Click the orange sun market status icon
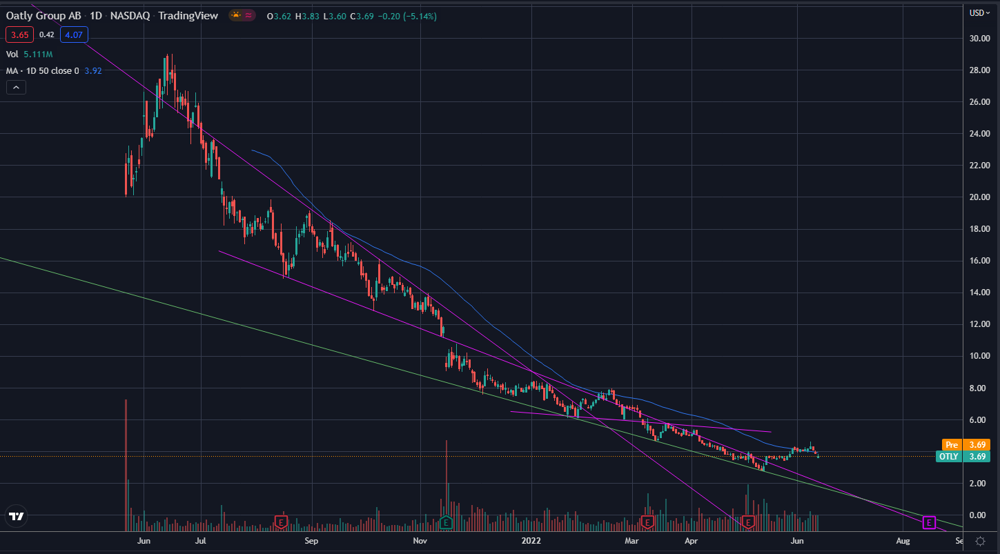 click(236, 16)
